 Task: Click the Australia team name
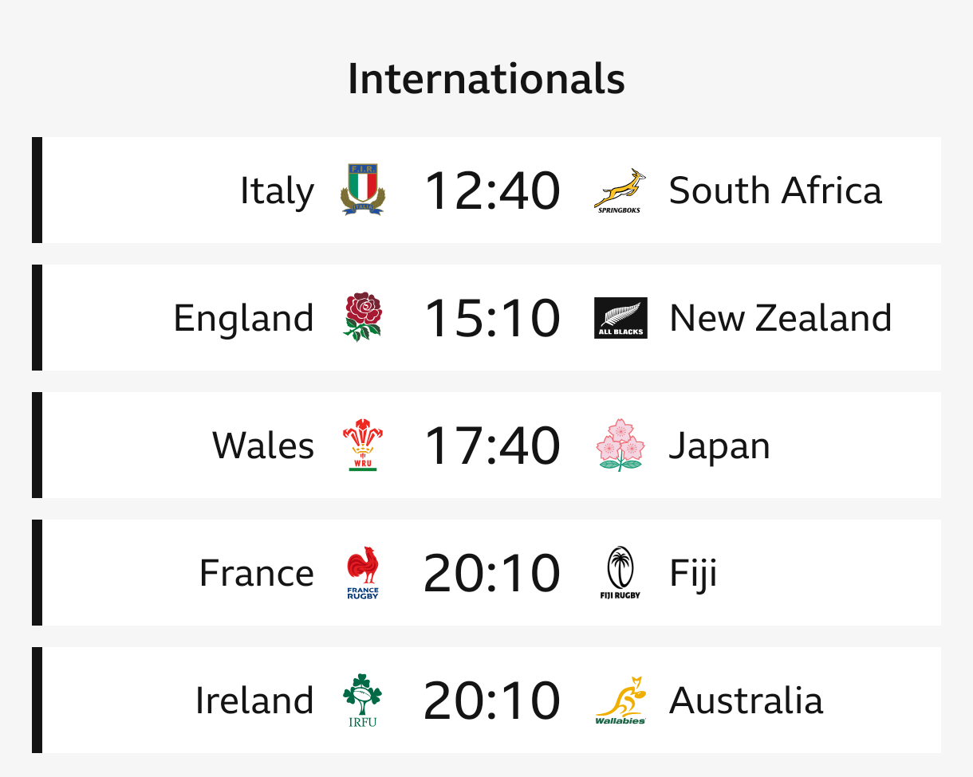coord(746,700)
